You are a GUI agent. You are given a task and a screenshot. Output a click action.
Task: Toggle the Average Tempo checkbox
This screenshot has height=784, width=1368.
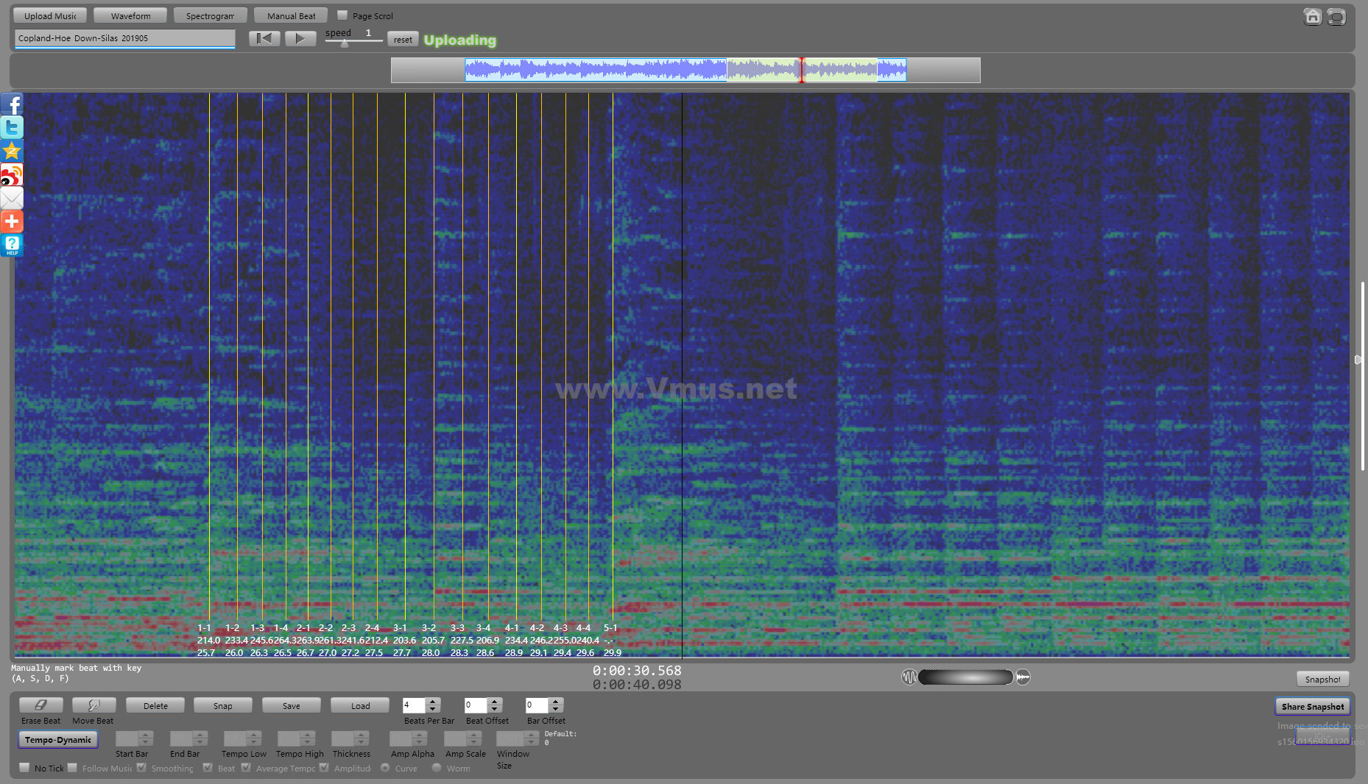pos(246,768)
